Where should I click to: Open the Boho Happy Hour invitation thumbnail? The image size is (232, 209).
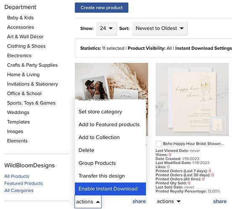tap(192, 99)
